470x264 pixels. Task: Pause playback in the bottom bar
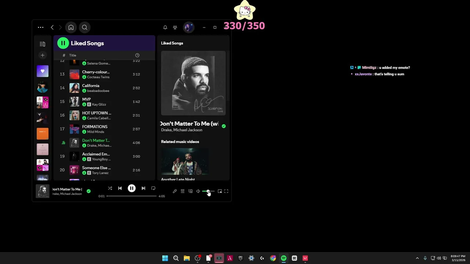point(131,188)
